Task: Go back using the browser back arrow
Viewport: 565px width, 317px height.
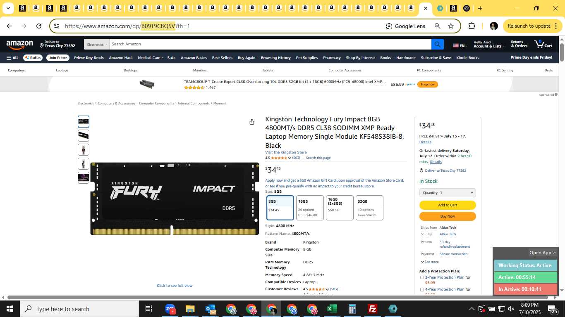Action: tap(9, 26)
